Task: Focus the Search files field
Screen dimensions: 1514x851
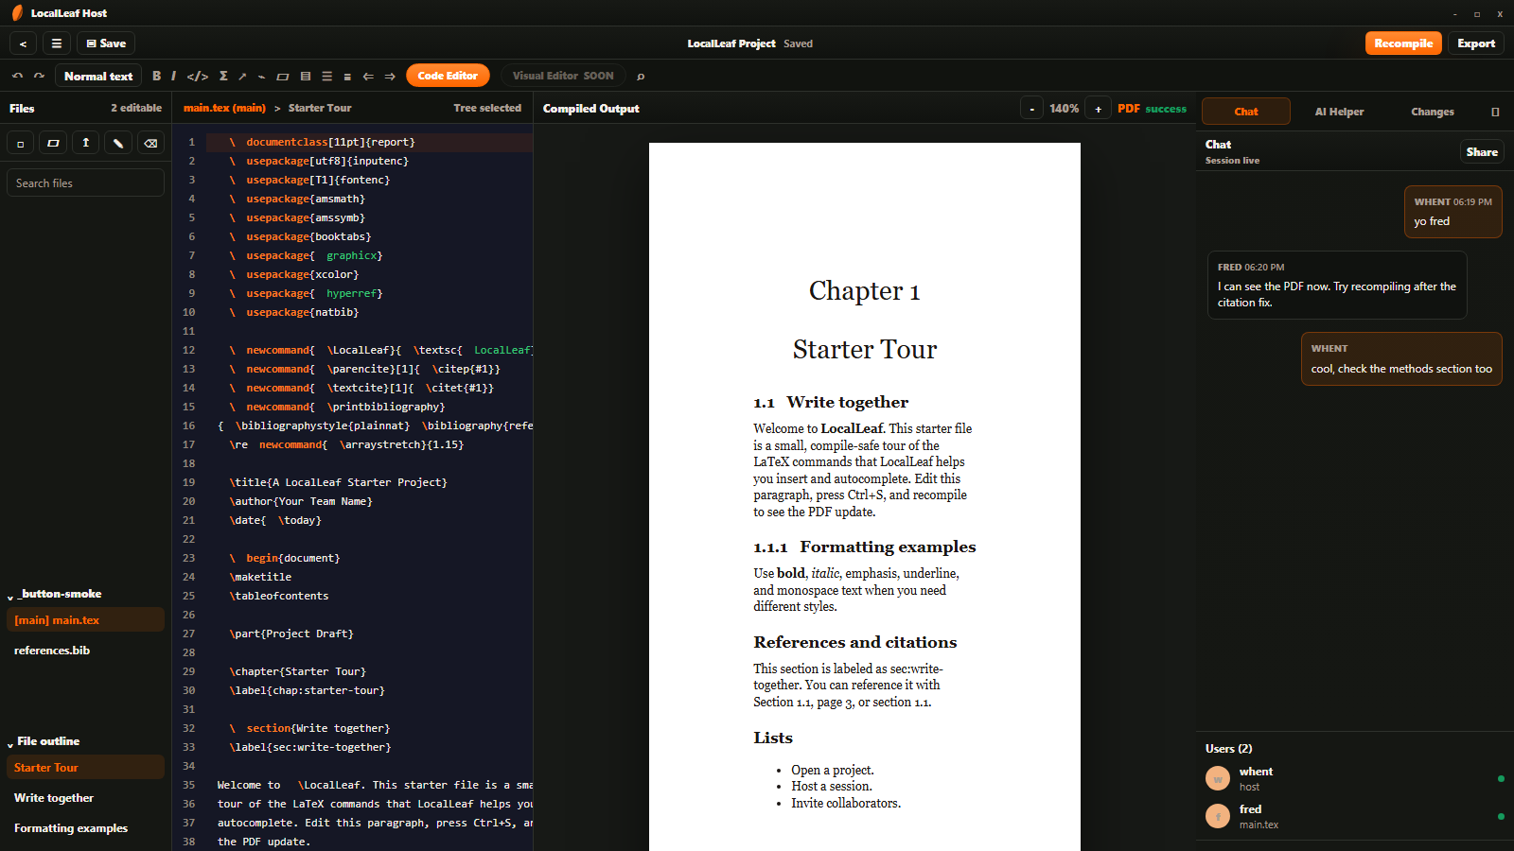Action: pyautogui.click(x=85, y=183)
